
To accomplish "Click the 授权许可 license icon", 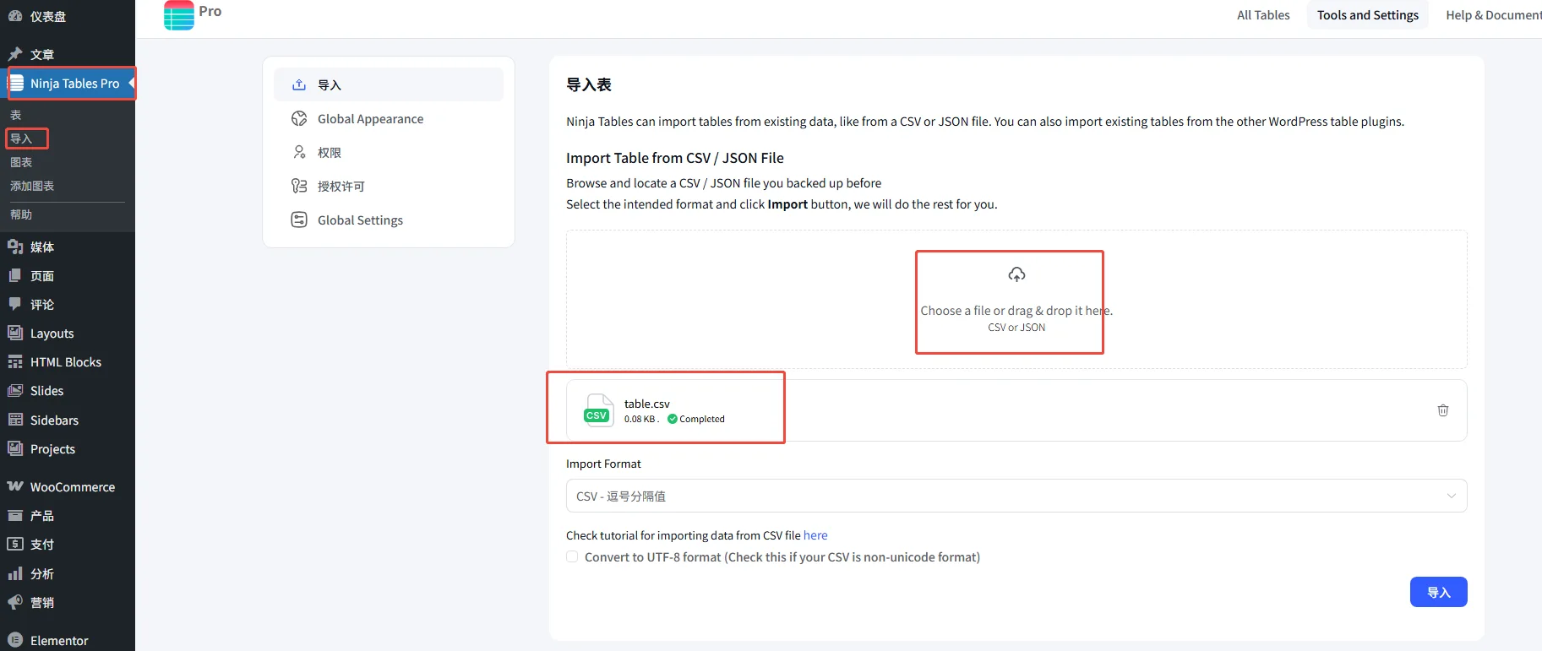I will click(x=299, y=186).
